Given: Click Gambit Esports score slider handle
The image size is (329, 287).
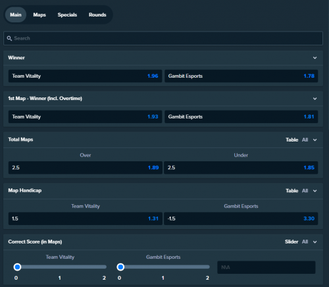Looking at the screenshot, I should (x=120, y=267).
